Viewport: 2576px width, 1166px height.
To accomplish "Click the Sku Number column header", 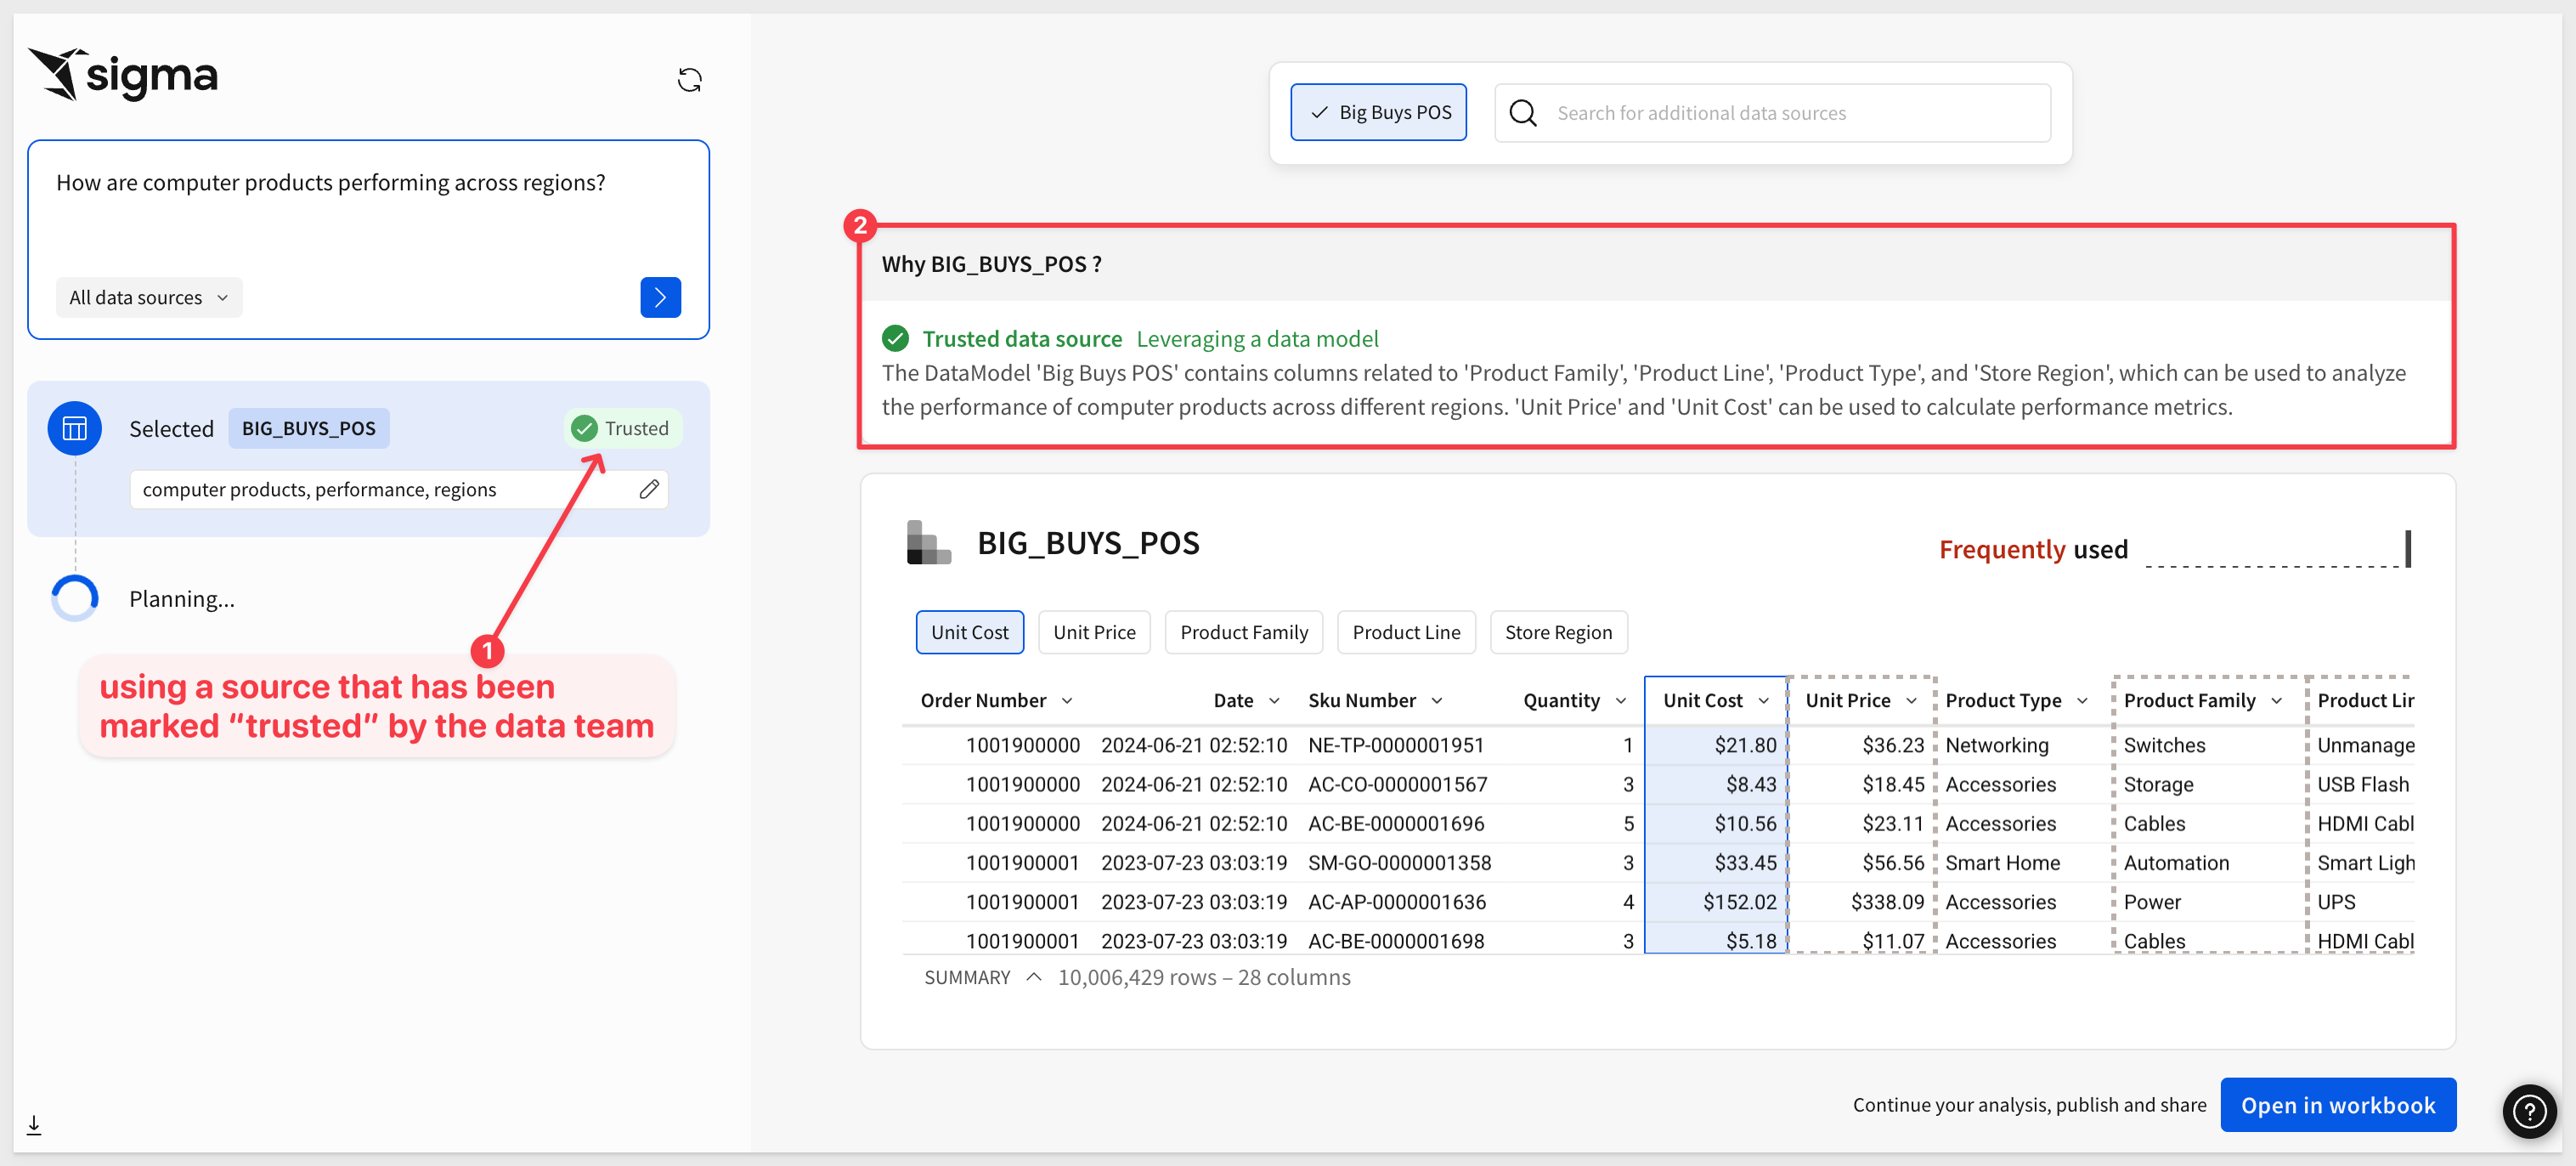I will (x=1362, y=700).
